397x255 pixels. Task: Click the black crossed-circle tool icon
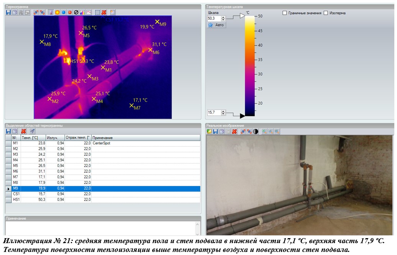[76, 12]
